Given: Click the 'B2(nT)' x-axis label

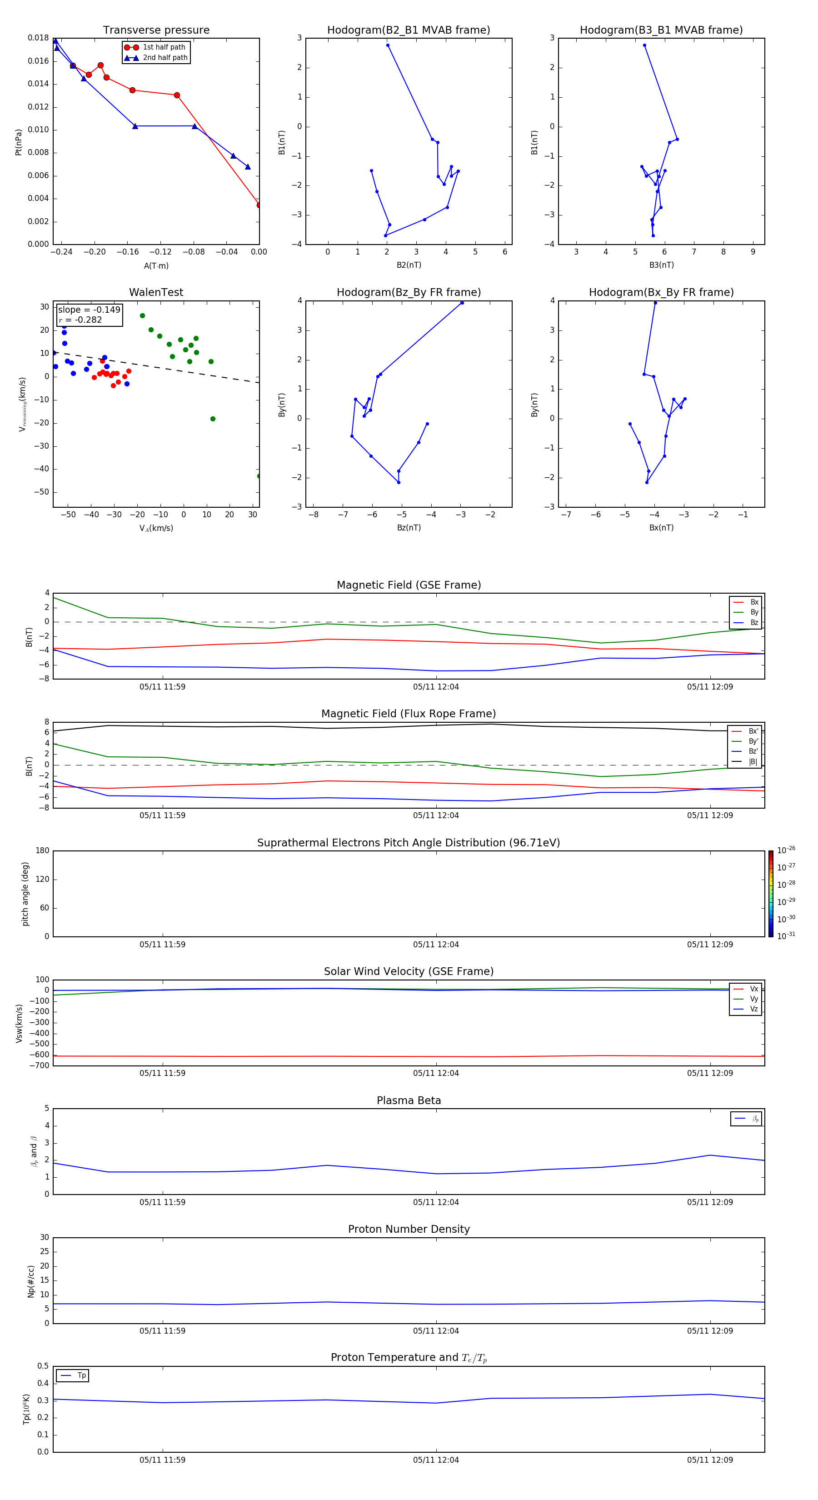Looking at the screenshot, I should coord(409,265).
